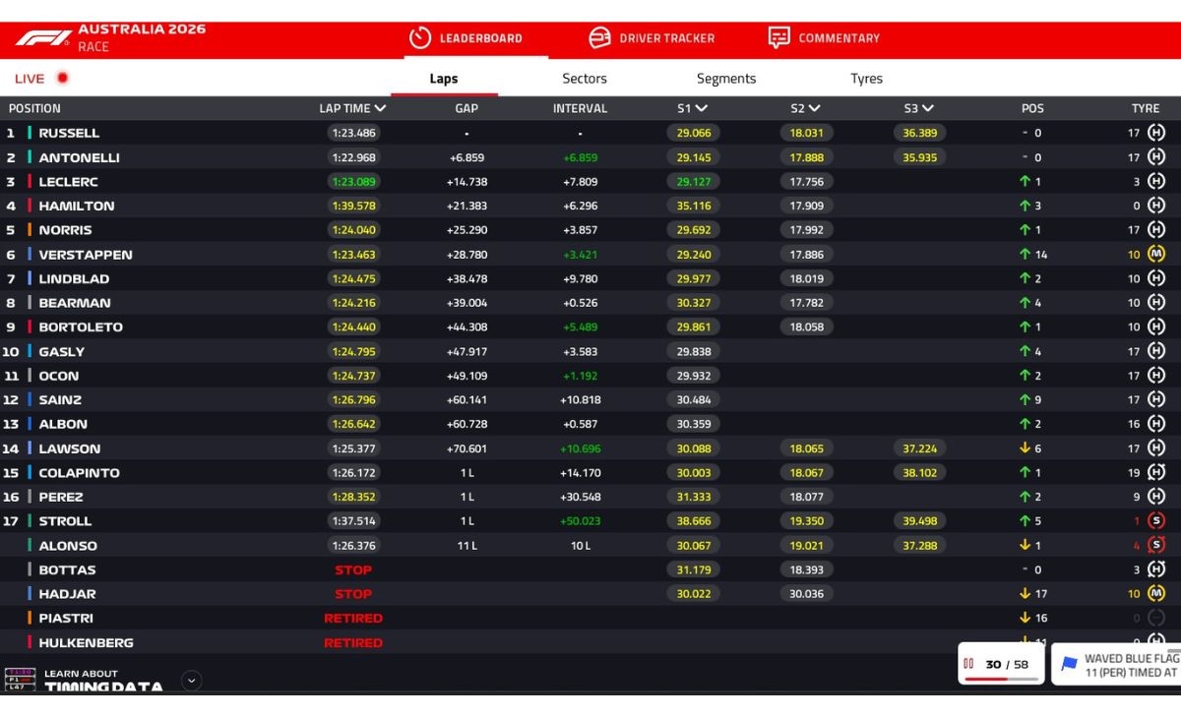Click Stroll's soft tyre icon
Viewport: 1181px width, 717px height.
[1156, 521]
